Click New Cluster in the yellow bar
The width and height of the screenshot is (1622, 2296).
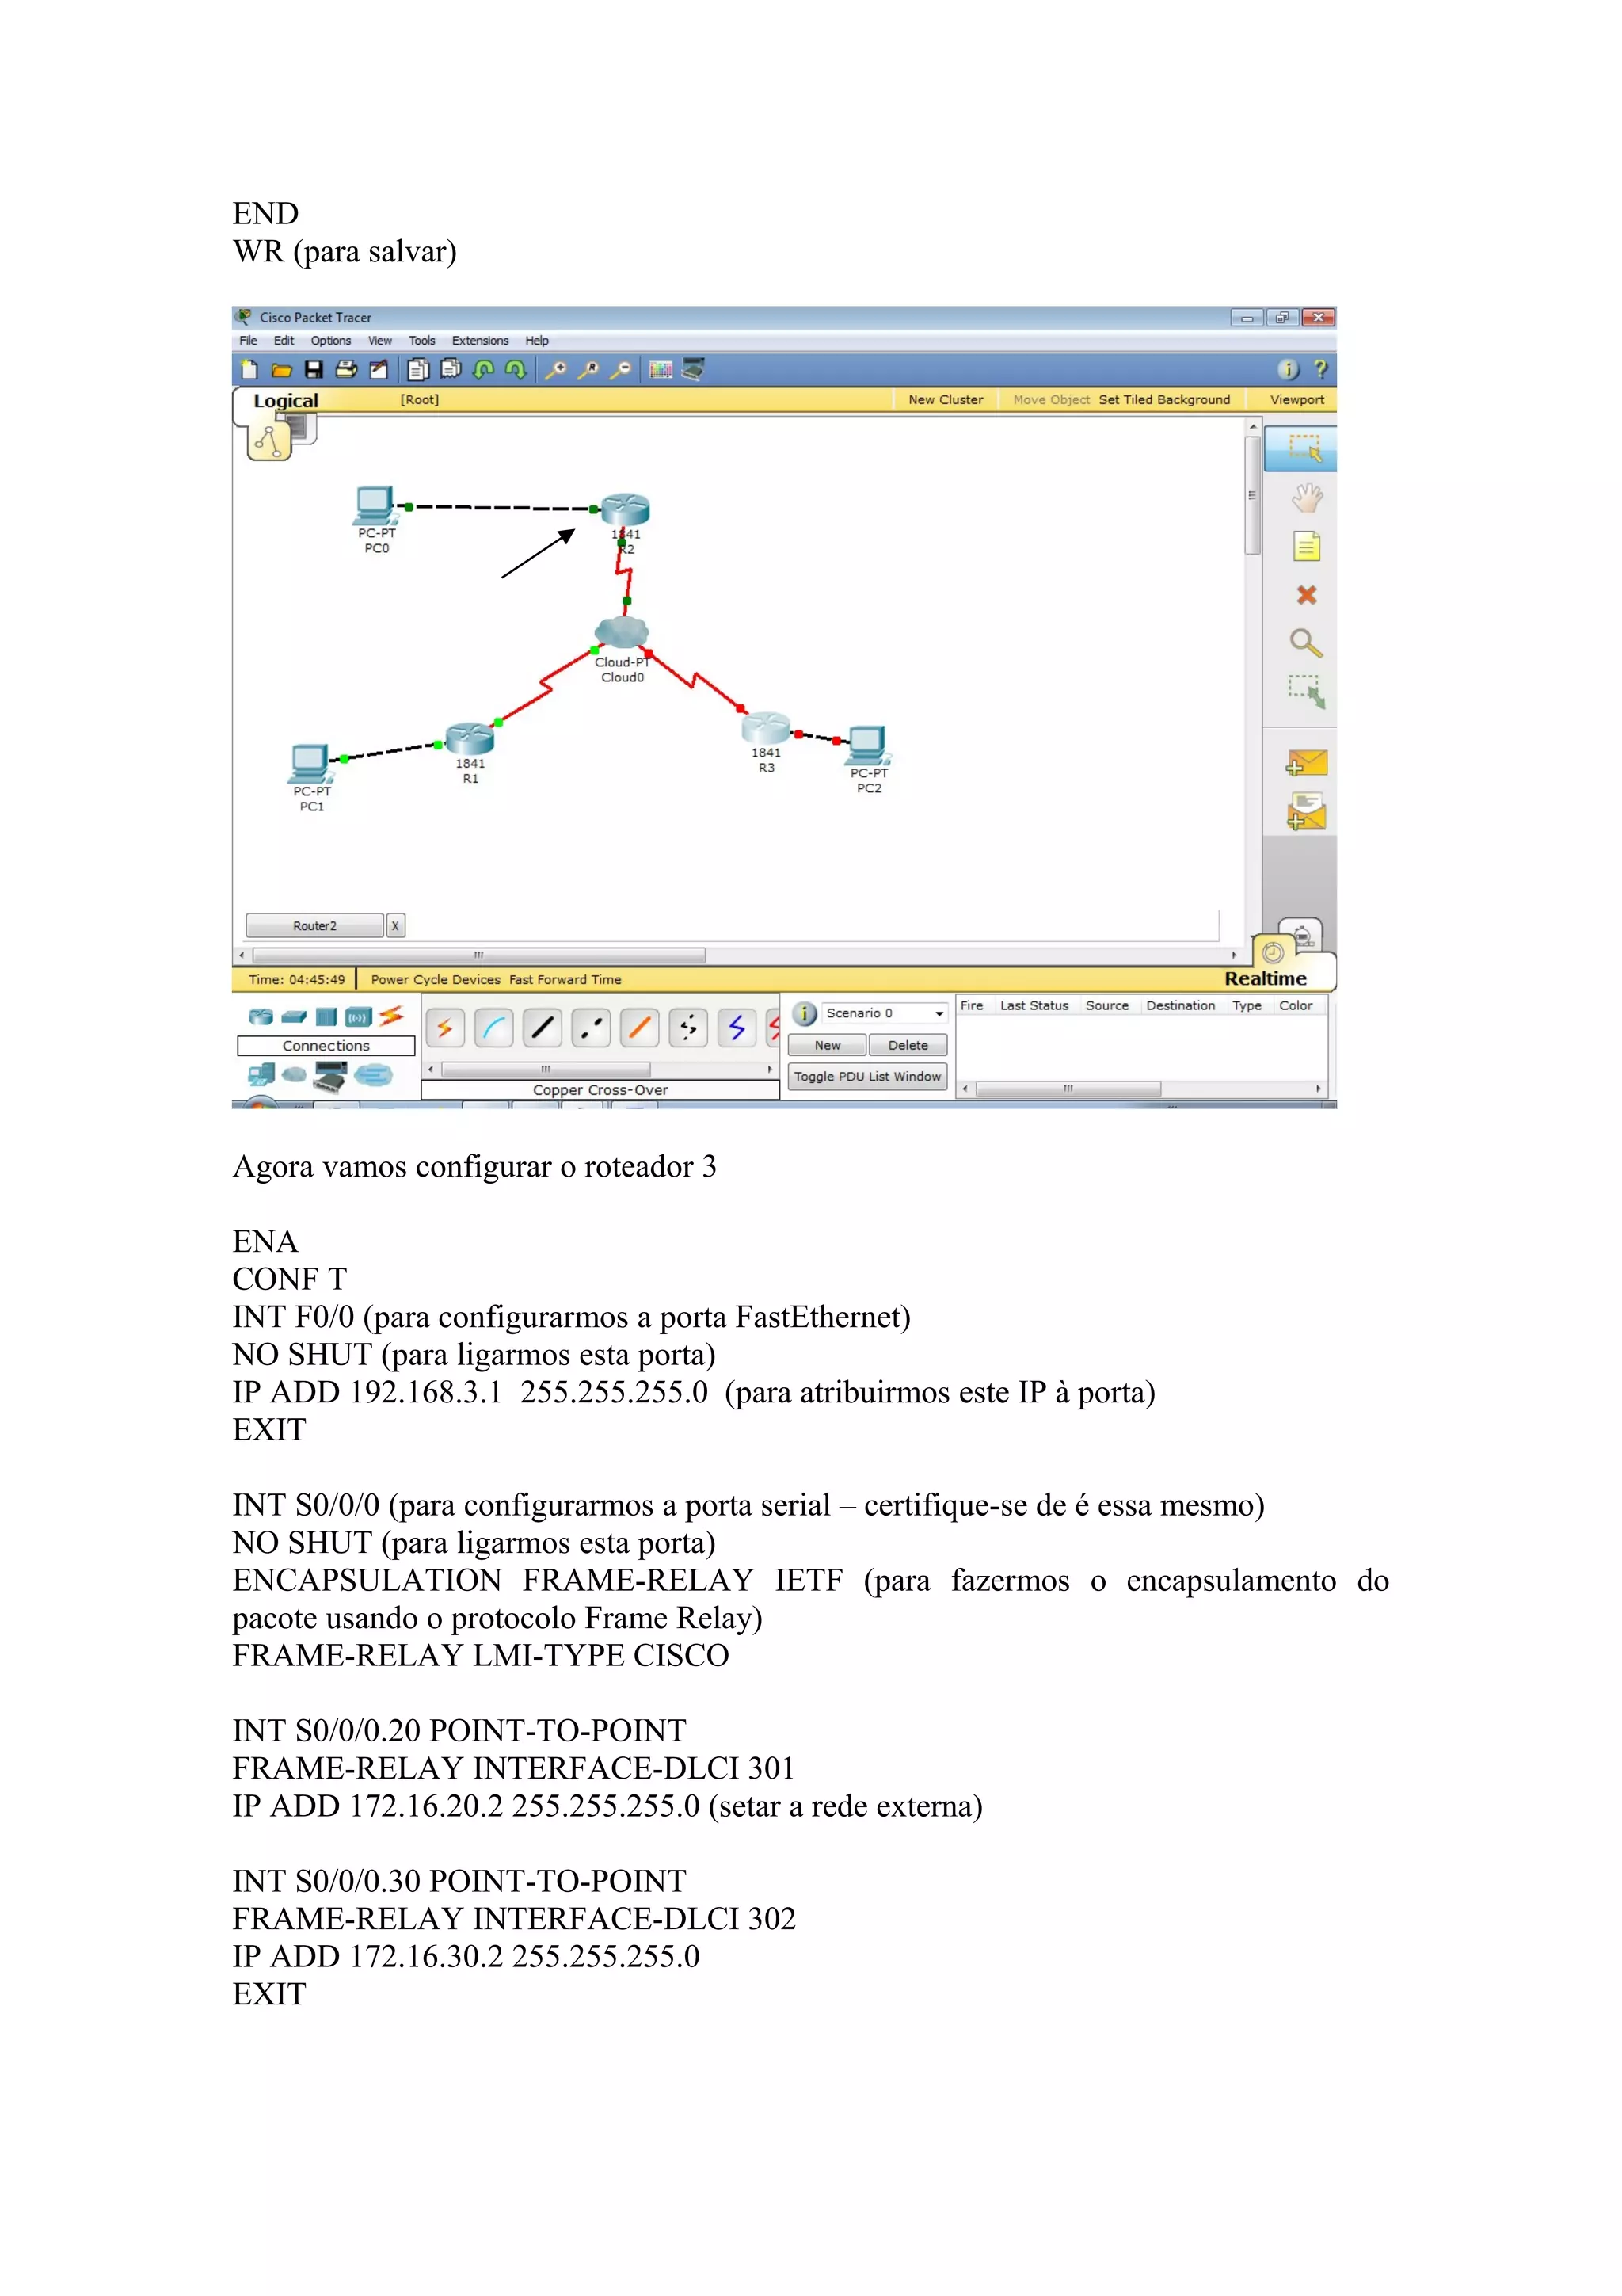(946, 400)
